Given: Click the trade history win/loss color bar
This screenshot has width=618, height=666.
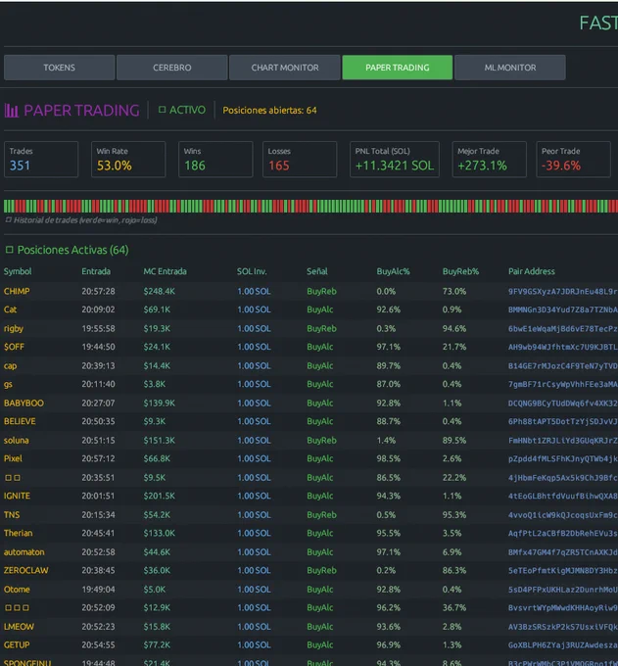Looking at the screenshot, I should pyautogui.click(x=310, y=206).
